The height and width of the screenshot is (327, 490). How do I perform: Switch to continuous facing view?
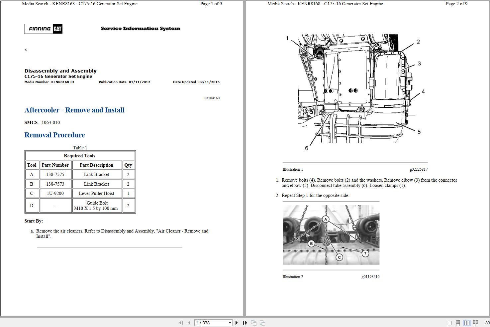click(x=475, y=323)
